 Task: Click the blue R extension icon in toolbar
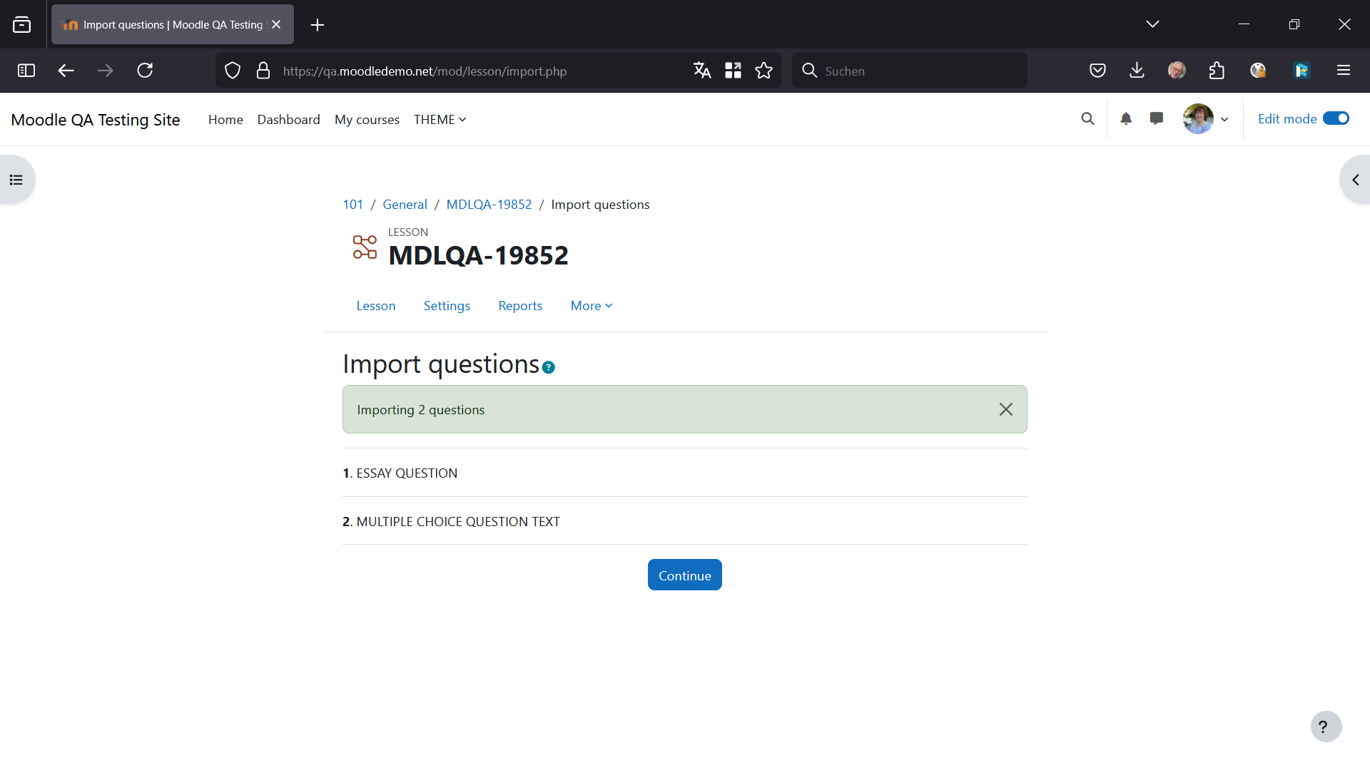click(1301, 71)
